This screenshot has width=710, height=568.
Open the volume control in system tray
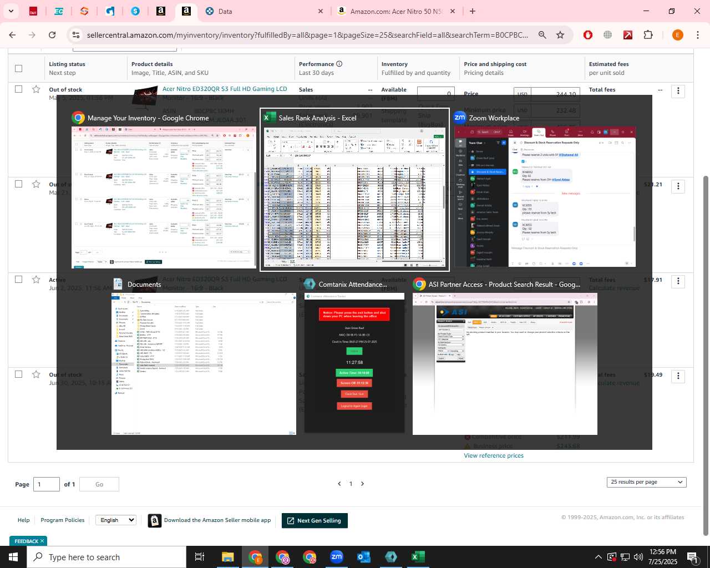click(x=638, y=557)
